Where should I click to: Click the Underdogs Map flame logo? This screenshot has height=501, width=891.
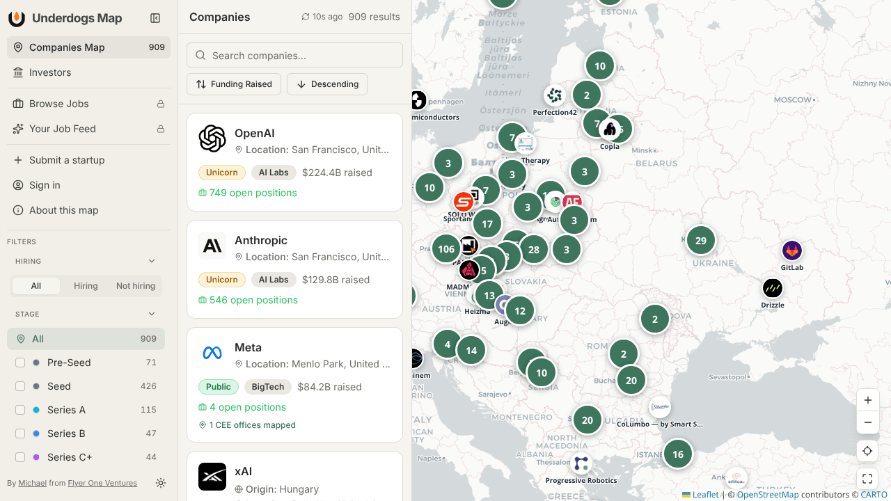[17, 19]
